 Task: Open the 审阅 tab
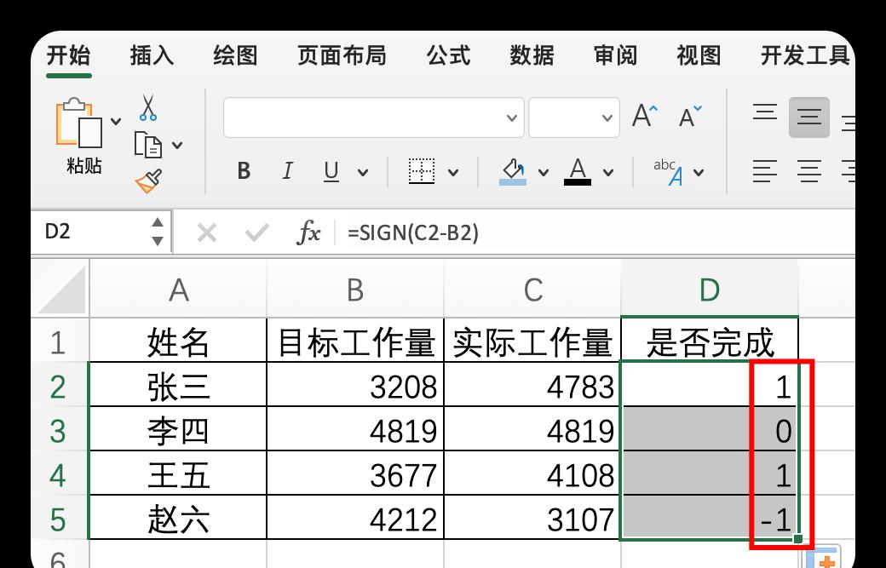(x=615, y=56)
